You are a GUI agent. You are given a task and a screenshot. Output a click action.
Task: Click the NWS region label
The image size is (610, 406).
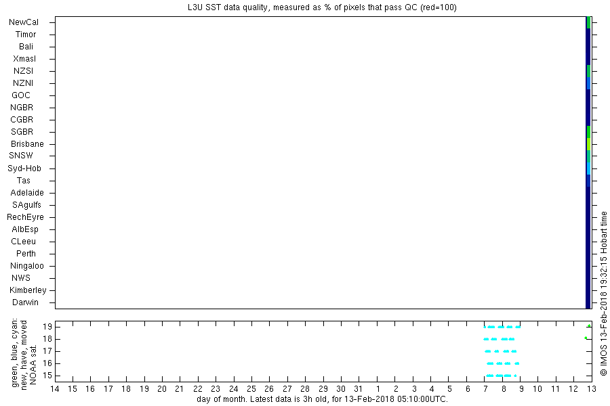(x=21, y=278)
